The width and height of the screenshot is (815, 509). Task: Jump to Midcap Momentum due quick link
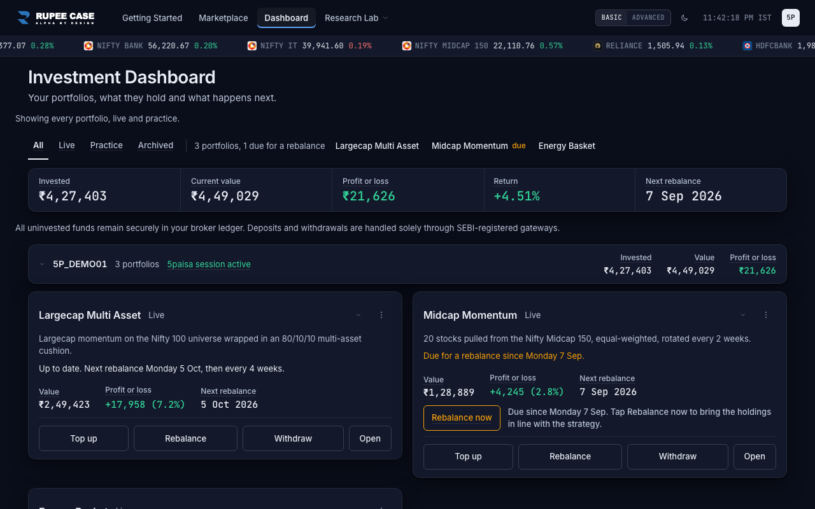click(479, 146)
